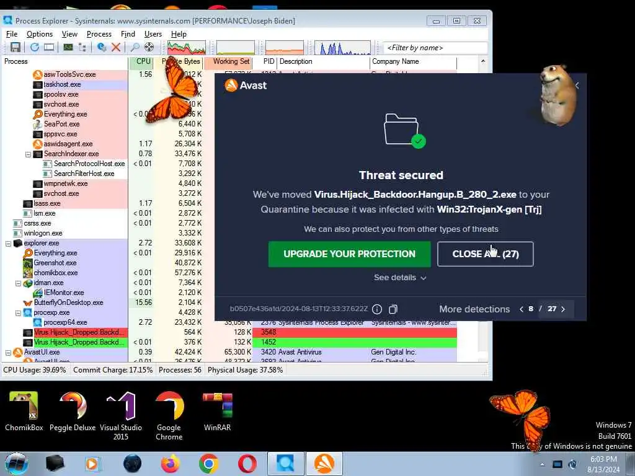The image size is (635, 476).
Task: Click Upgrade Your Protection in Avast
Action: click(x=349, y=253)
